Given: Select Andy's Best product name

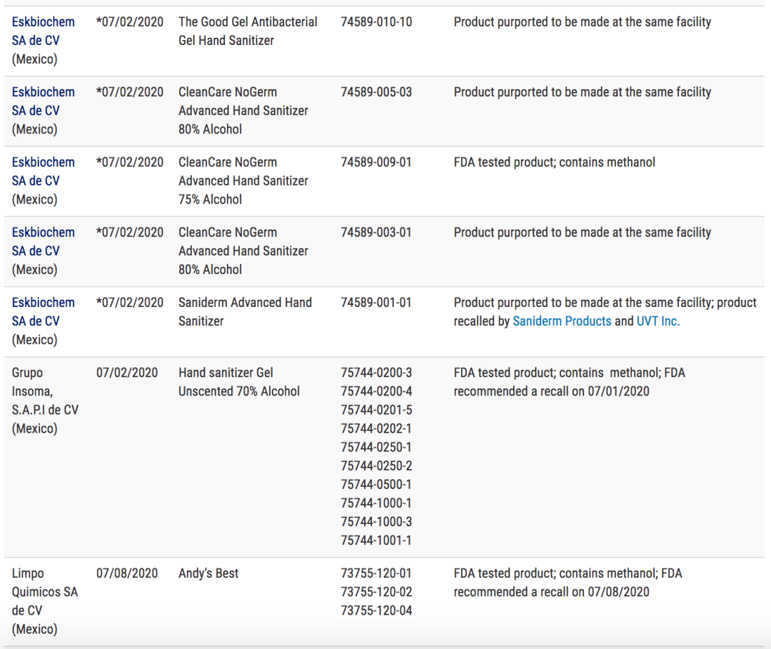Looking at the screenshot, I should pyautogui.click(x=208, y=573).
